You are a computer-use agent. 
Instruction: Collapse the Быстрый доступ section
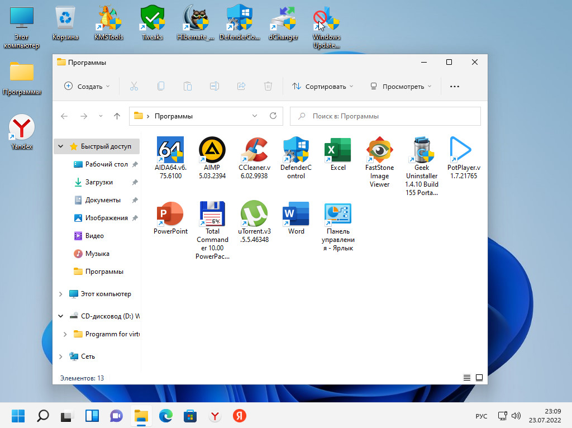point(60,146)
